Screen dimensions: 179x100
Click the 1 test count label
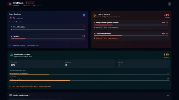coord(167,95)
